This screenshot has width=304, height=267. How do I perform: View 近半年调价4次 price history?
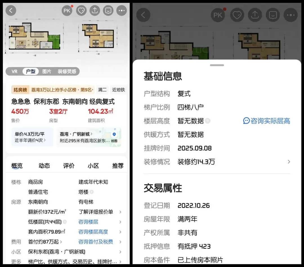click(x=30, y=140)
